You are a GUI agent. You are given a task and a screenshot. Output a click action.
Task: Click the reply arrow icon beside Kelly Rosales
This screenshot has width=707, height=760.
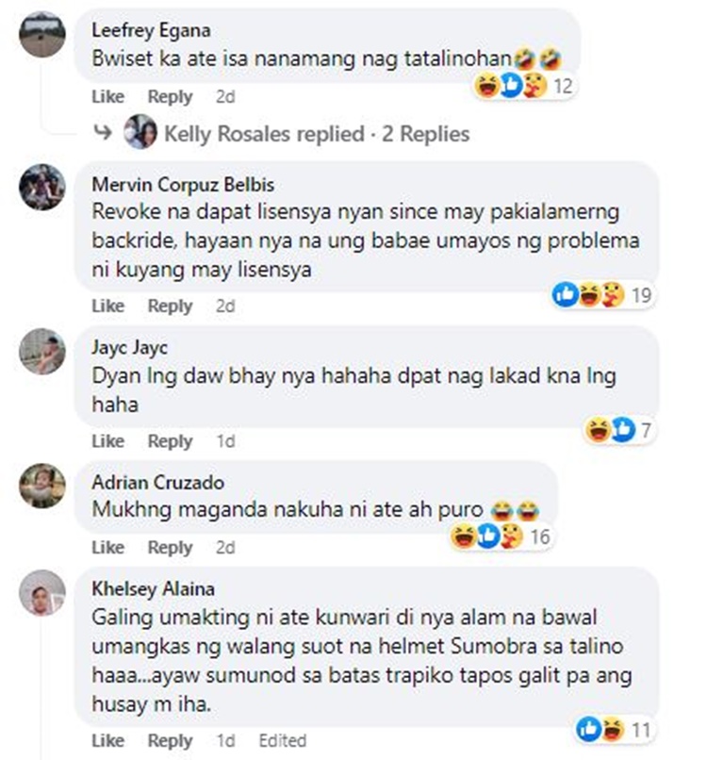click(x=103, y=132)
